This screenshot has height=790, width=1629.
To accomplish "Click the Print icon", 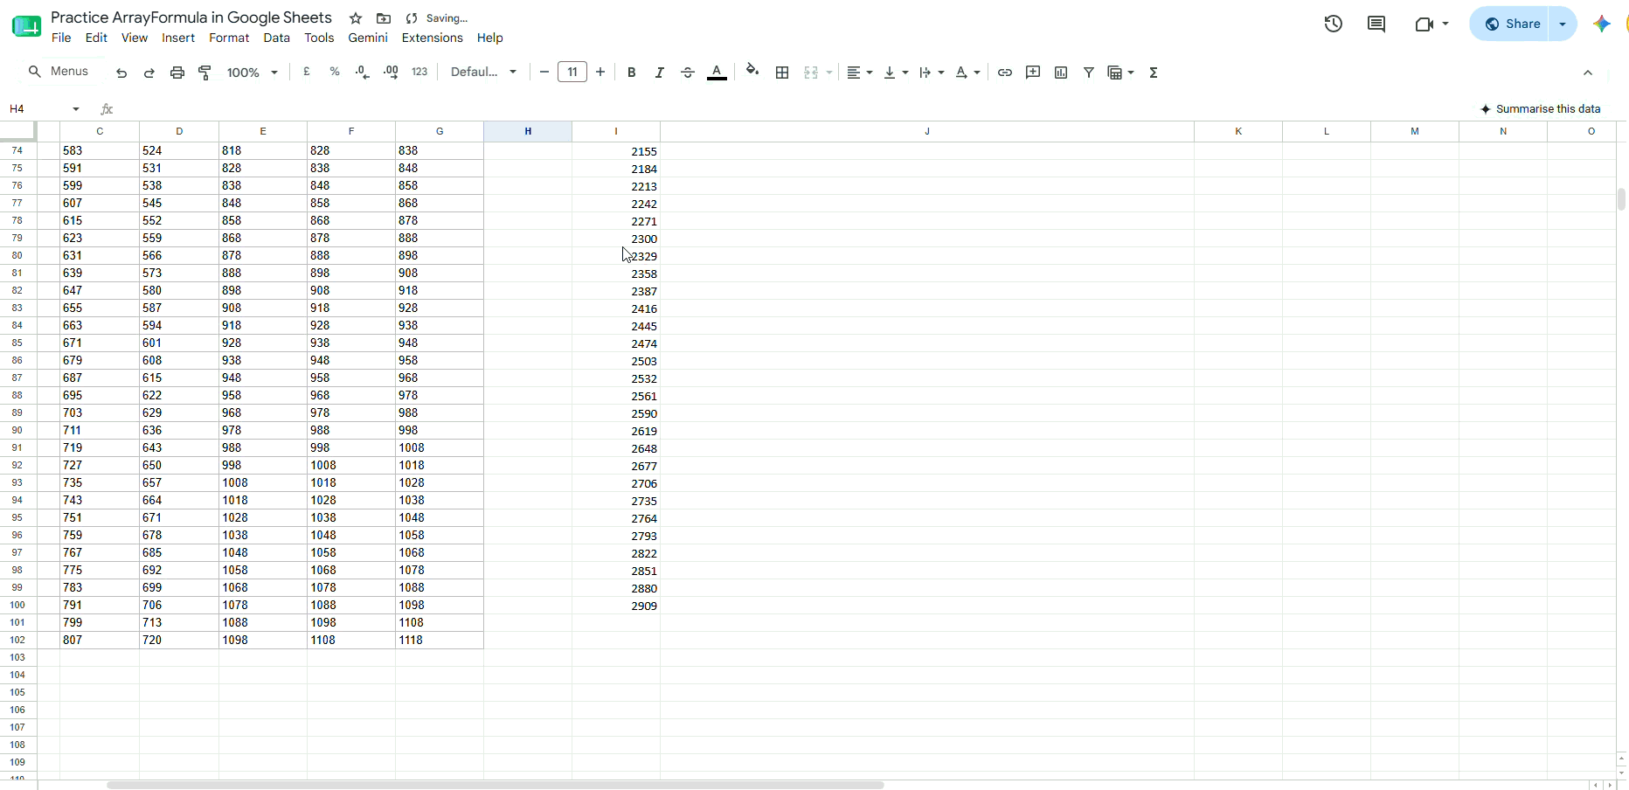I will [x=177, y=73].
